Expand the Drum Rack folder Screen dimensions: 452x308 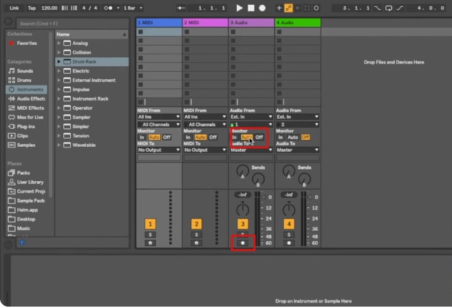pyautogui.click(x=58, y=62)
